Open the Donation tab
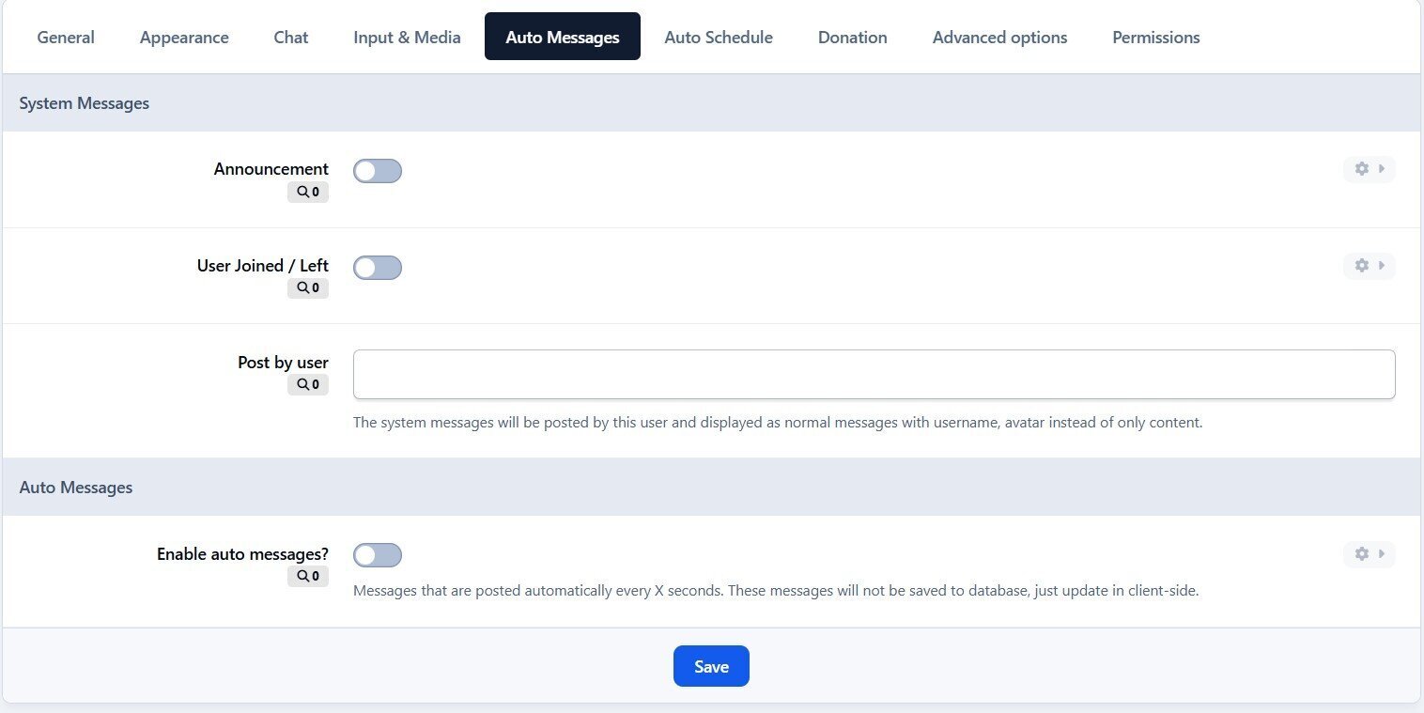This screenshot has height=713, width=1424. (x=852, y=38)
